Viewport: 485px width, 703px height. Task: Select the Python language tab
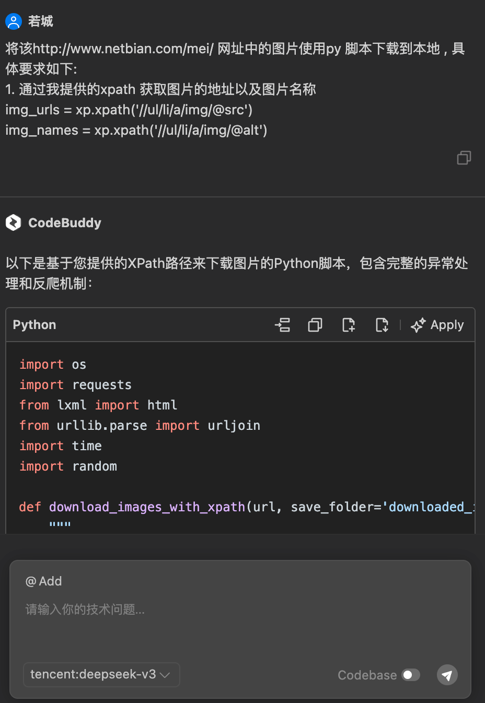34,324
